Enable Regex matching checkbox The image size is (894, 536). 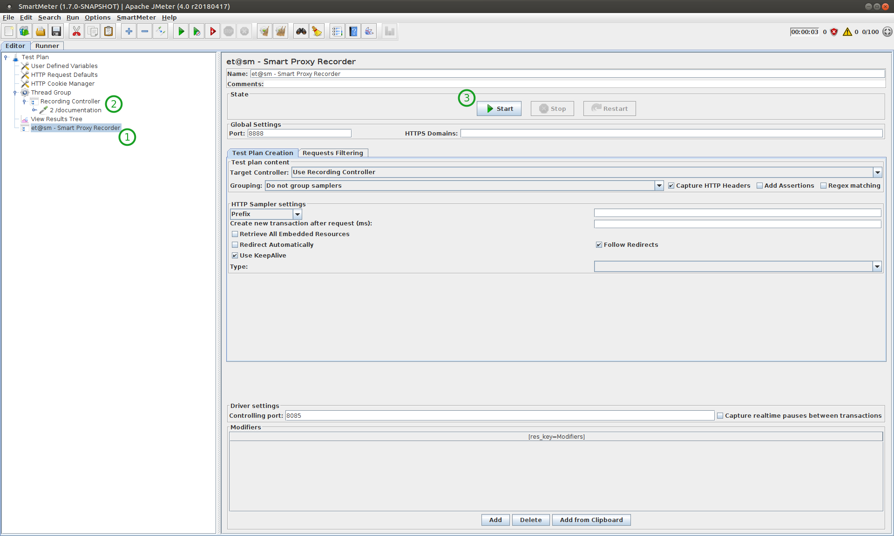pyautogui.click(x=823, y=186)
